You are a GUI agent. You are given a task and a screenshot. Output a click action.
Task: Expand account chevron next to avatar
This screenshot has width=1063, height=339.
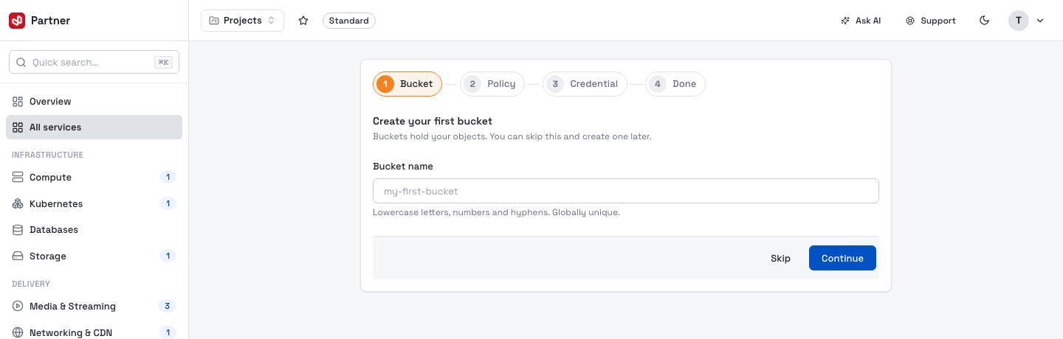click(x=1040, y=21)
